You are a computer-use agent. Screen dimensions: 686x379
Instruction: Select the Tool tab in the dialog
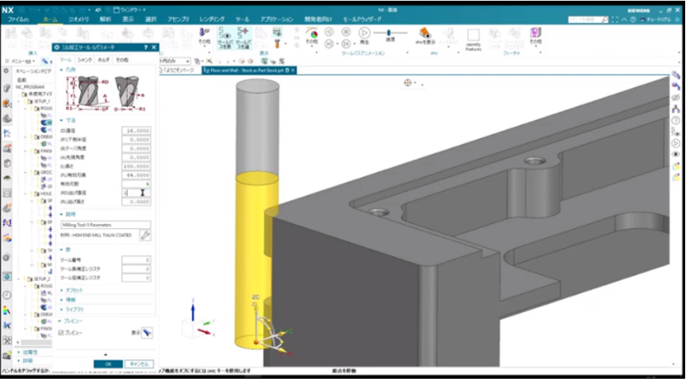(66, 60)
